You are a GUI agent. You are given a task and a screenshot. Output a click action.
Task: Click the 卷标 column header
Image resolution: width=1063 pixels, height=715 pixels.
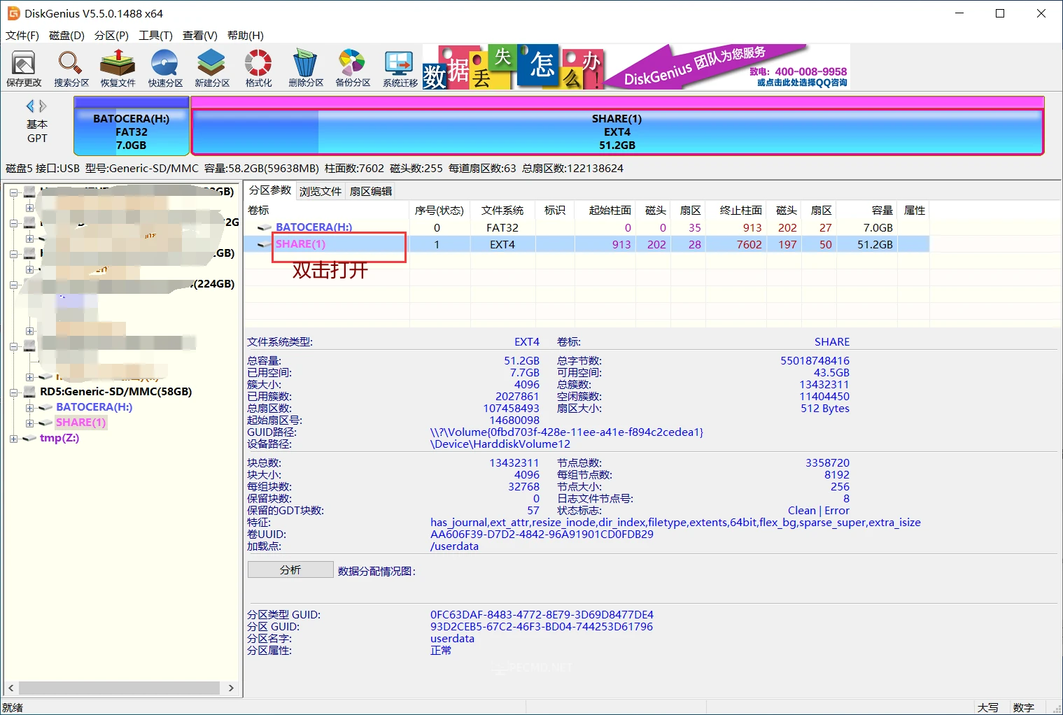pyautogui.click(x=327, y=211)
